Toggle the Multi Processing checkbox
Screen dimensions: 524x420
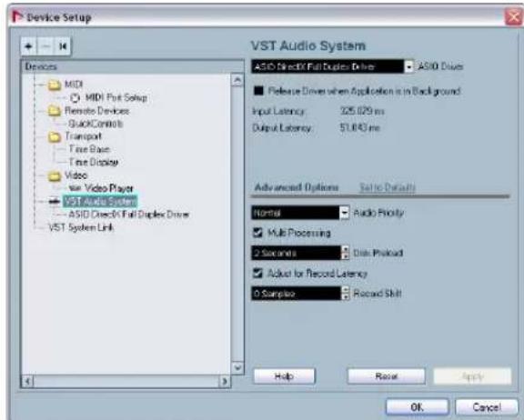coord(257,233)
